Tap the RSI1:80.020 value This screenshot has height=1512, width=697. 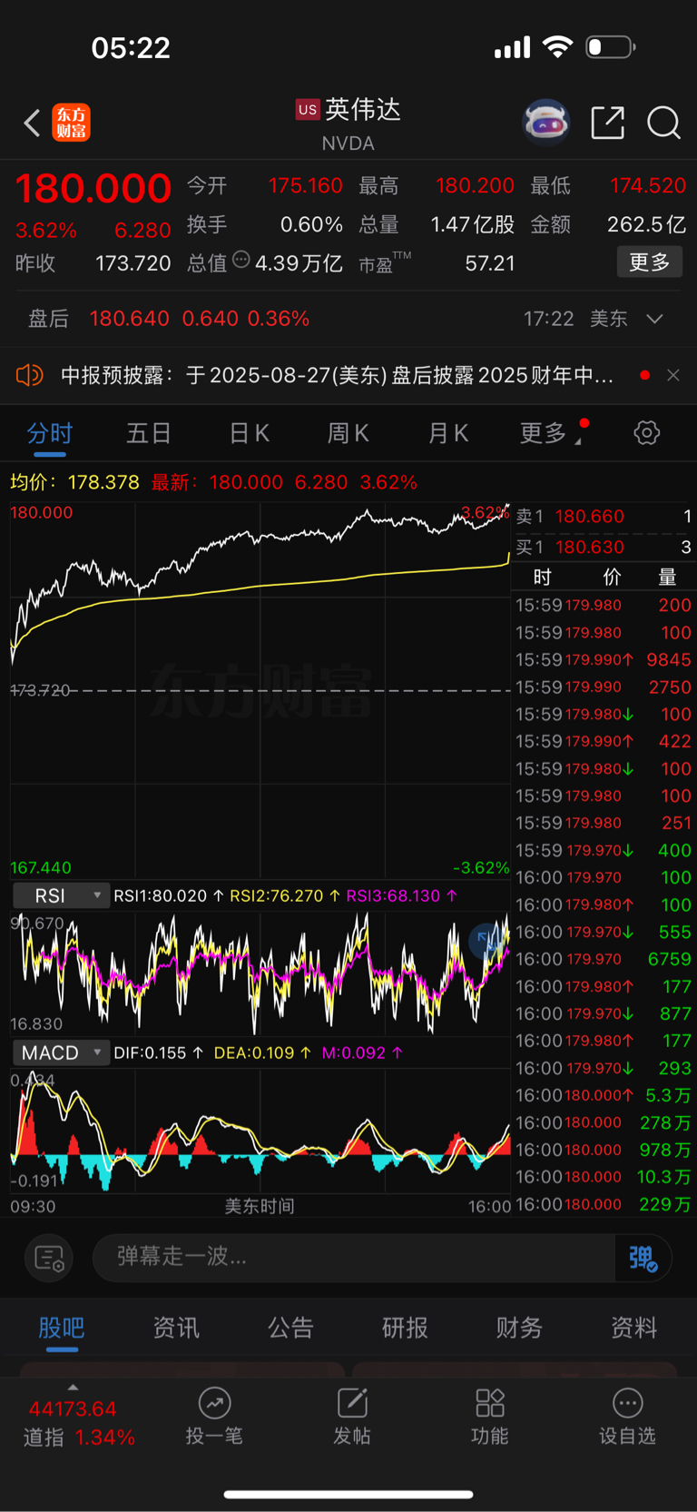pyautogui.click(x=160, y=895)
